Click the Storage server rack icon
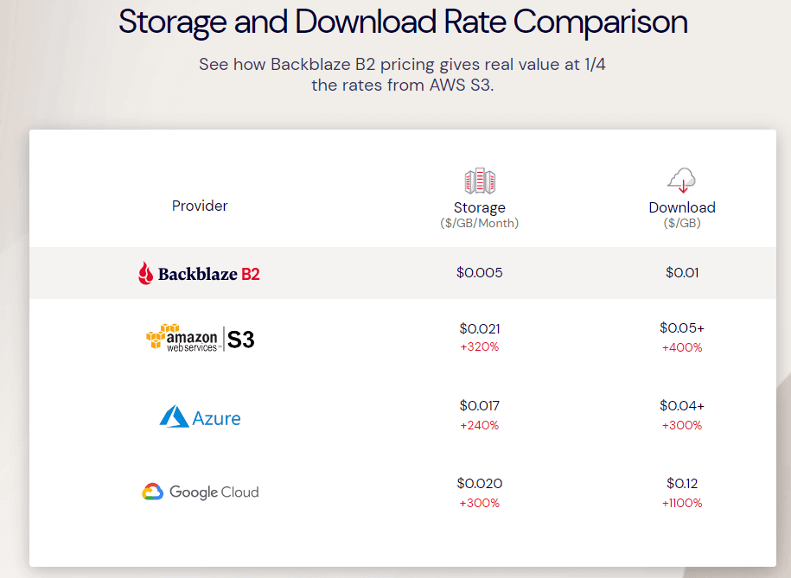Screen dimensions: 791x578 coord(479,181)
